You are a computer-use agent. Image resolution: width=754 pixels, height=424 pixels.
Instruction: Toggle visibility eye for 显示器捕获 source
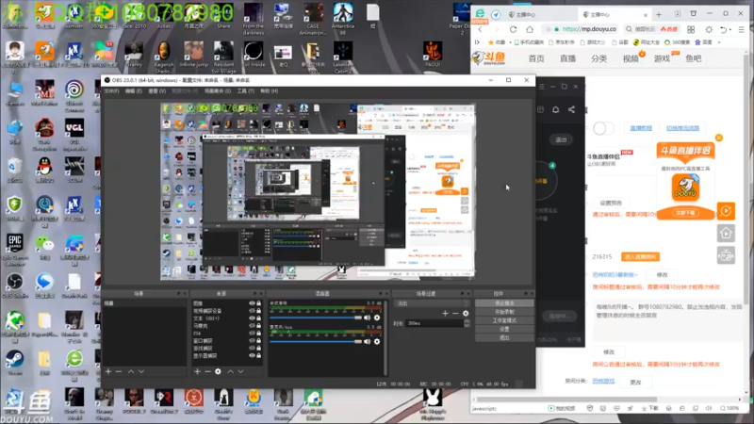click(x=252, y=356)
